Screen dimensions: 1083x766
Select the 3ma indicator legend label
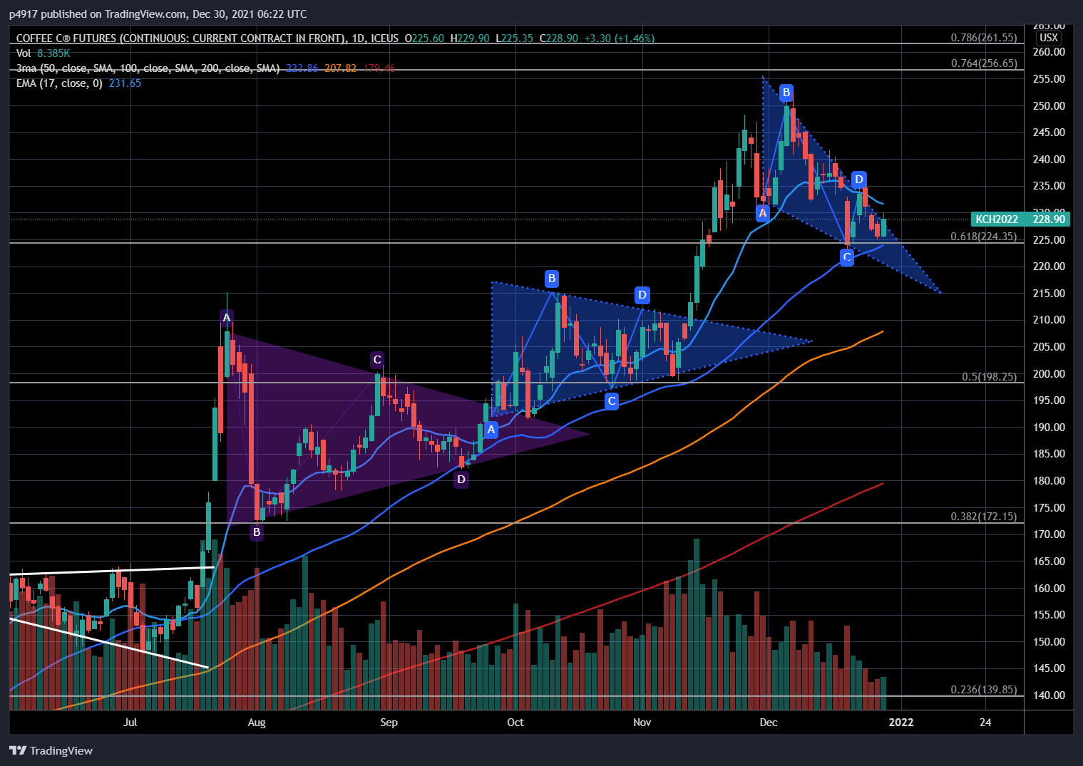pyautogui.click(x=148, y=68)
